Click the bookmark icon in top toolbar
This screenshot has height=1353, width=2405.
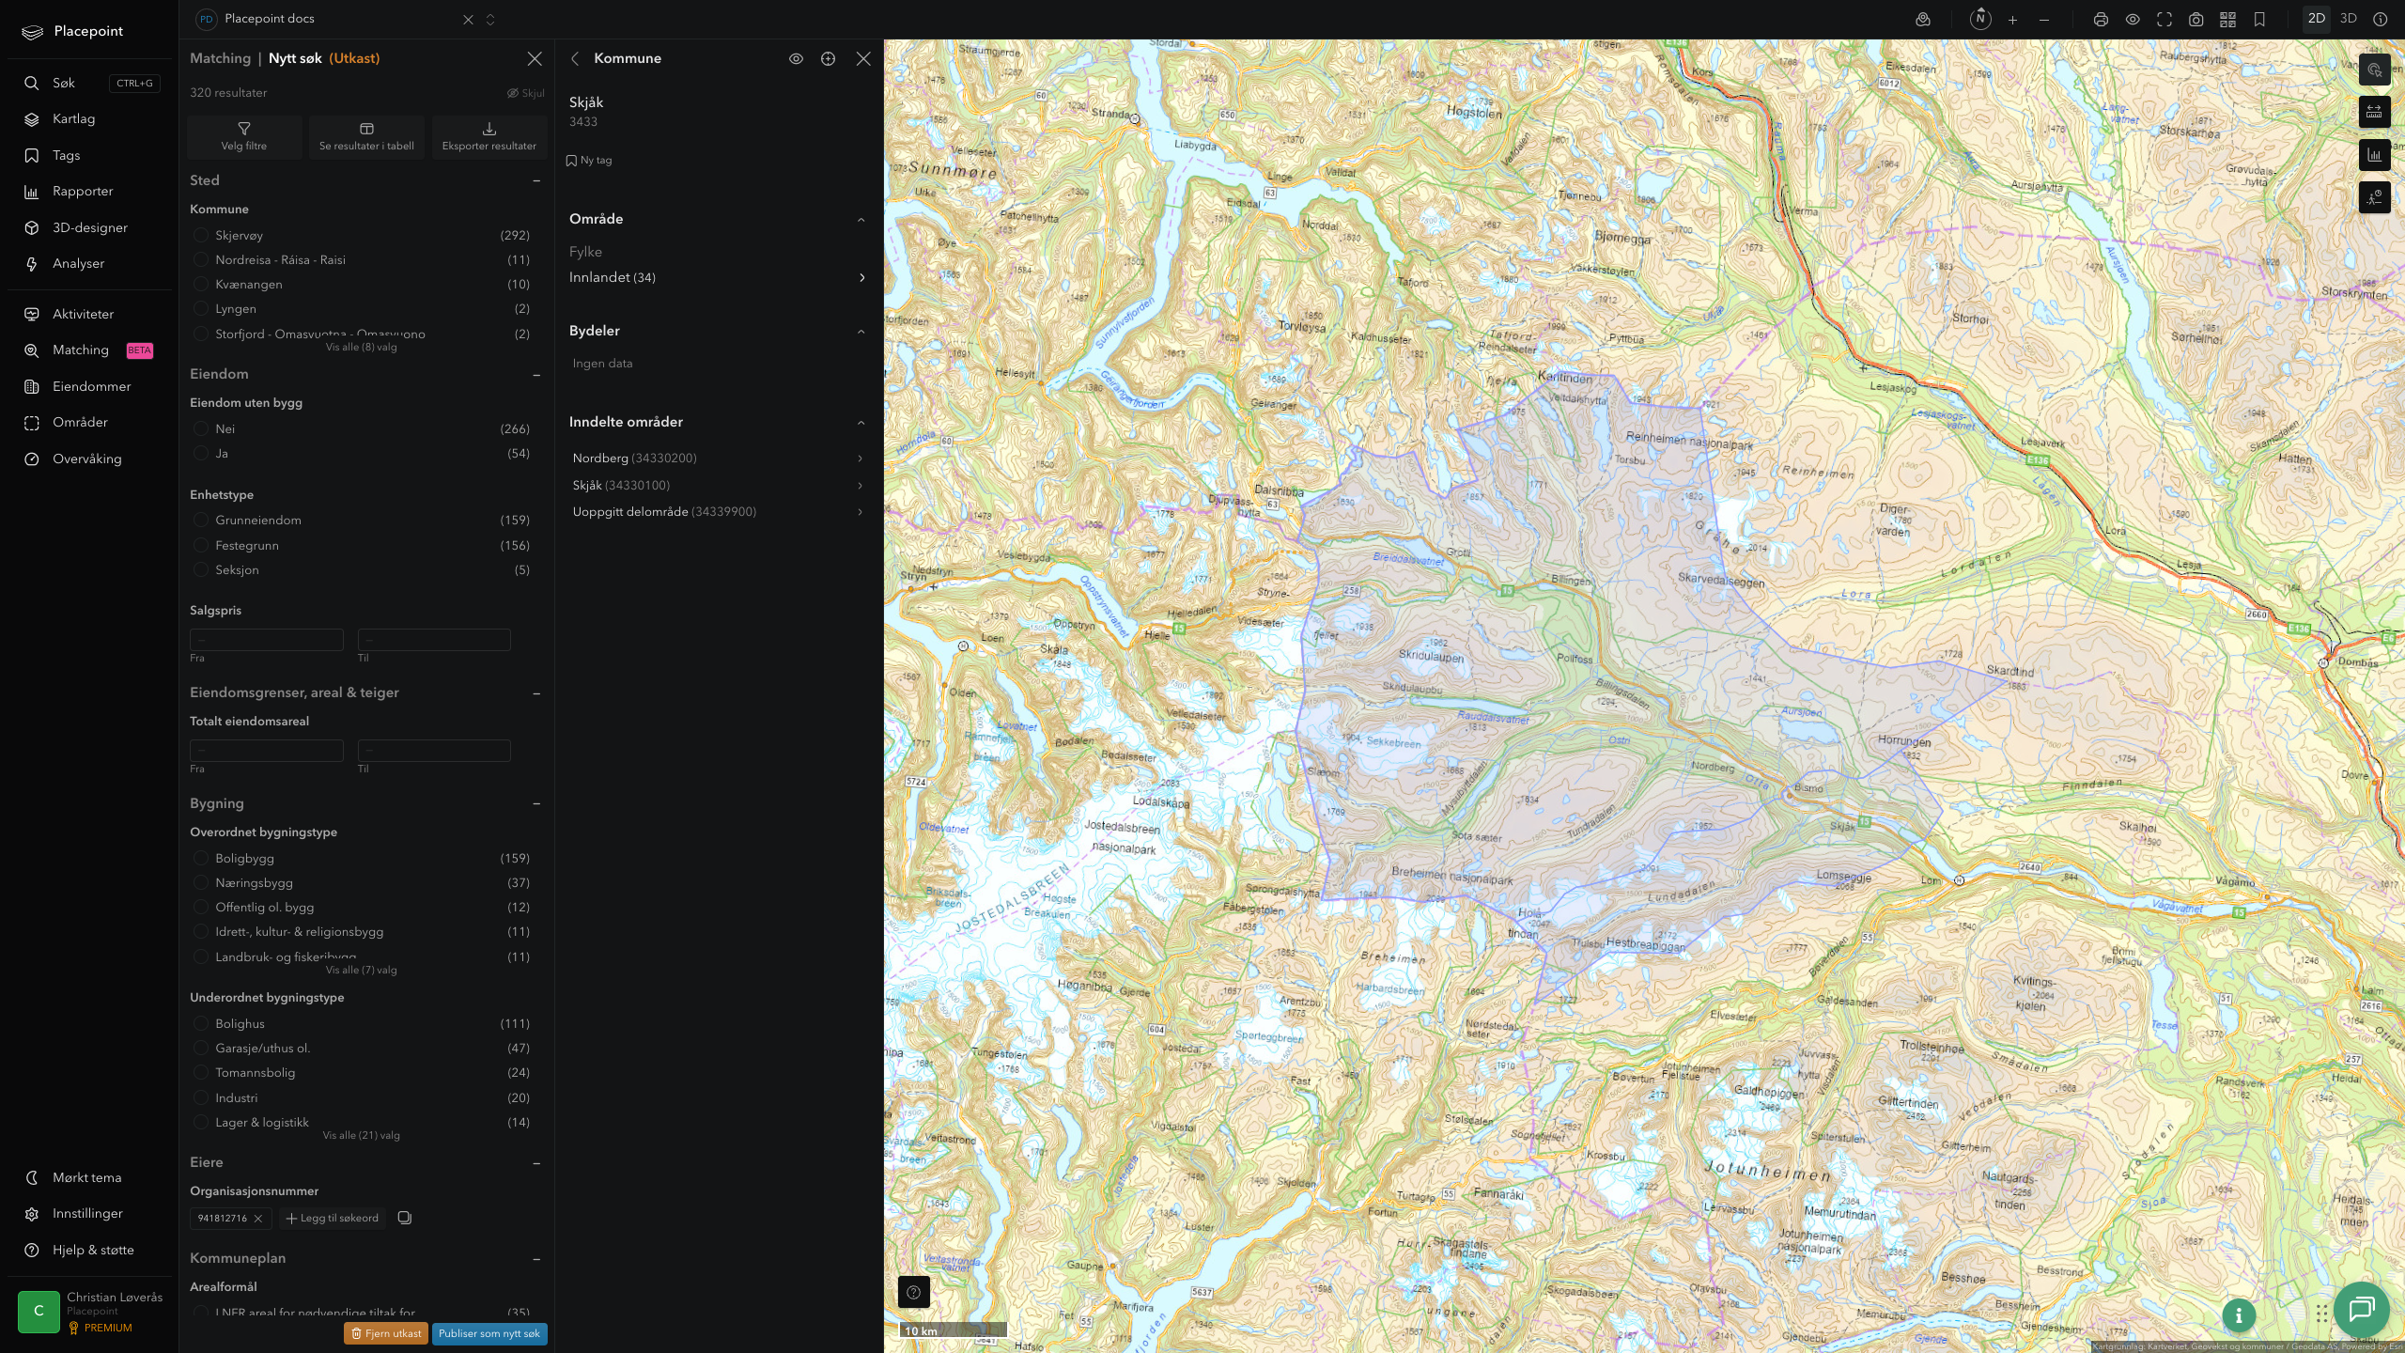click(2259, 20)
